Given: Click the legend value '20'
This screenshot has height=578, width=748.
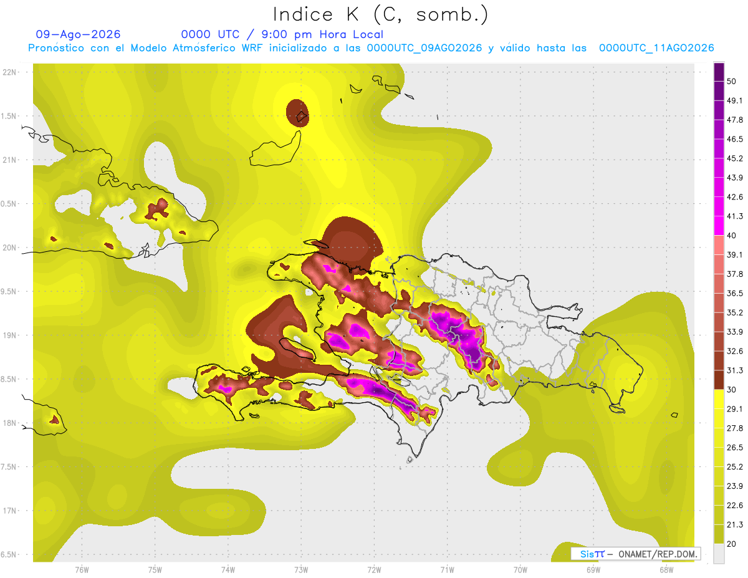Looking at the screenshot, I should click(x=732, y=544).
